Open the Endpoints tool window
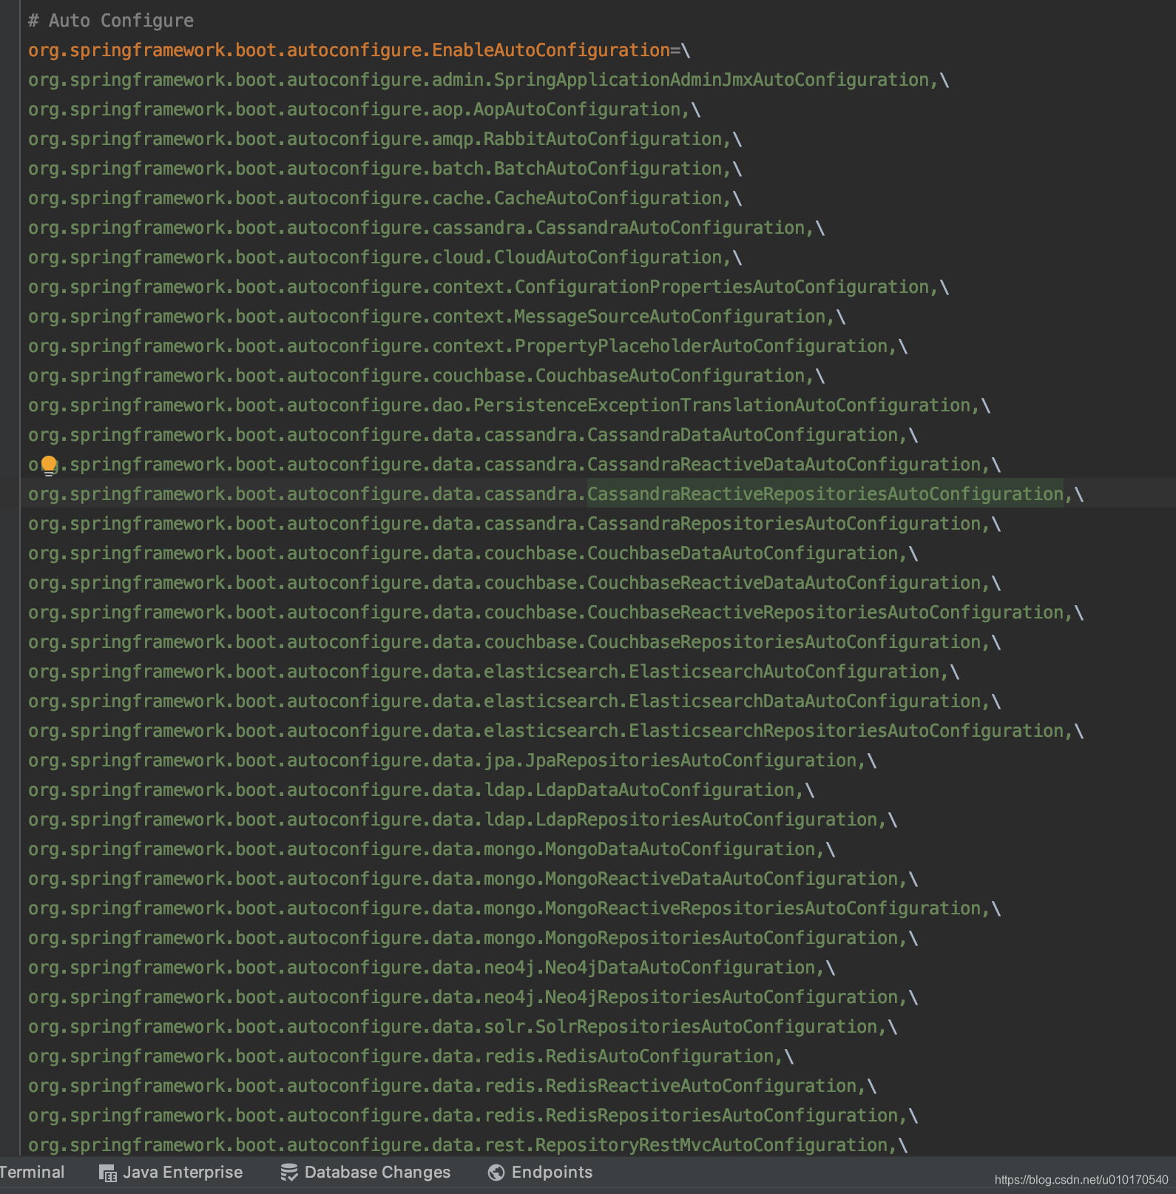 (540, 1173)
